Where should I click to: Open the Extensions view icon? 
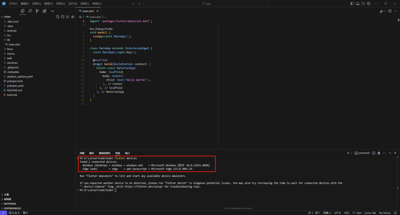(44, 11)
